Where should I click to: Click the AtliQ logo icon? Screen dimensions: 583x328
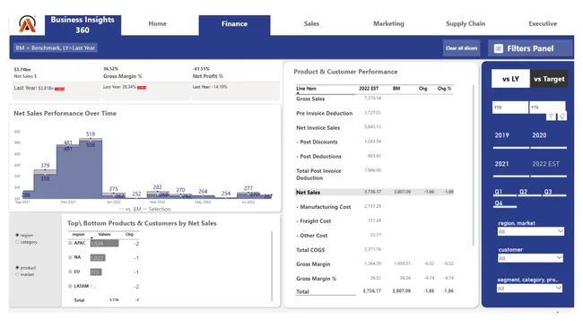click(x=27, y=24)
